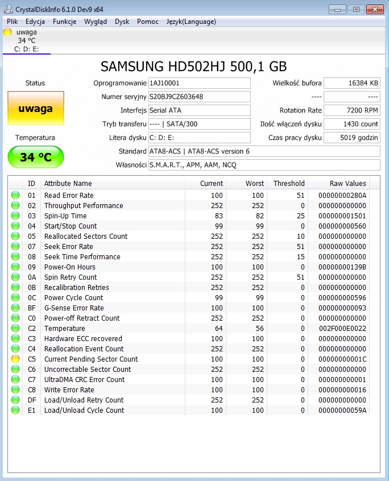Click the yellow status circle on disk tab
Screen dimensions: 389x481
pos(7,32)
